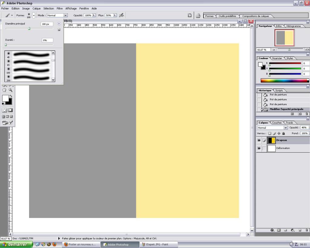This screenshot has width=310, height=248.
Task: Open the Calque menu
Action: click(x=36, y=8)
